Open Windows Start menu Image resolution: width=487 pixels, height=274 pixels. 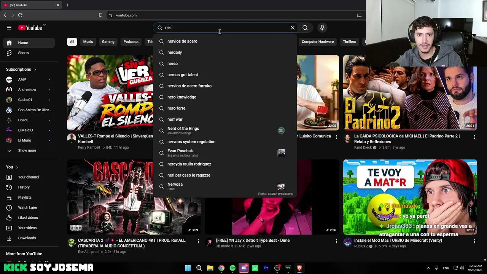coord(188,268)
